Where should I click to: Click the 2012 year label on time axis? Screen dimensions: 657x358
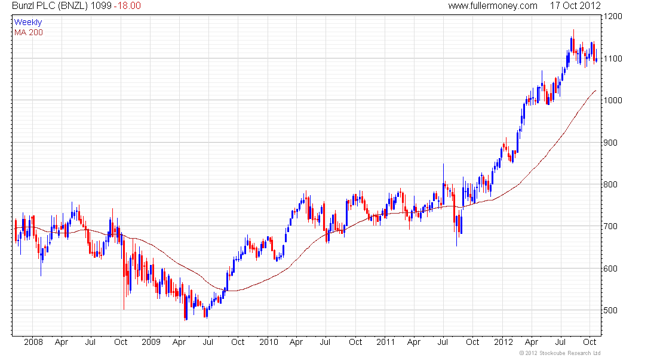[504, 342]
